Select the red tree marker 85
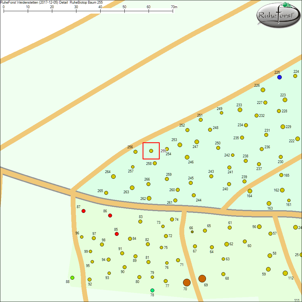The image size is (302, 302). tap(117, 234)
